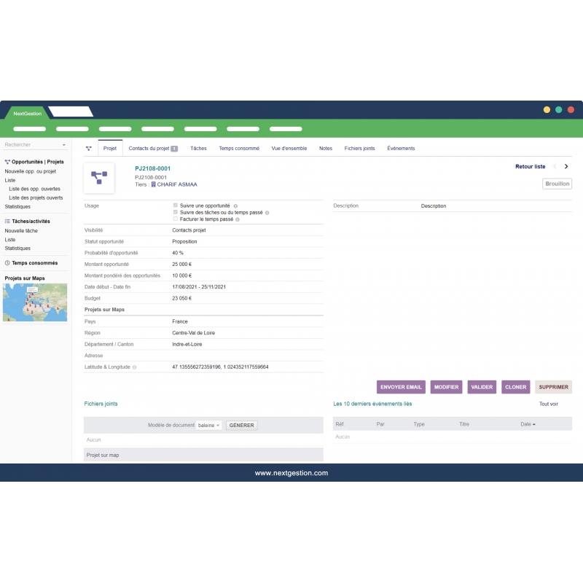Screen dimensions: 583x583
Task: Click the info icon next to Suivre une opportunité
Action: [235, 206]
